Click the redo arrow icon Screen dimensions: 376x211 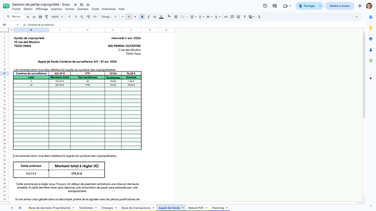(x=34, y=17)
